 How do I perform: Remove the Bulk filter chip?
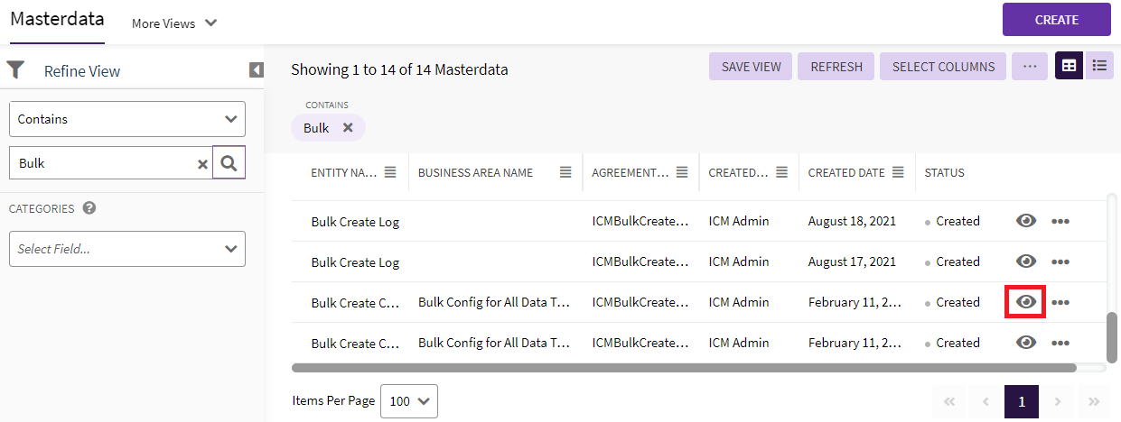point(348,128)
